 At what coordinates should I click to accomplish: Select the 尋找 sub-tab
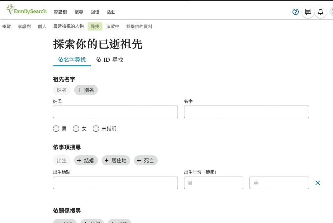(x=95, y=26)
